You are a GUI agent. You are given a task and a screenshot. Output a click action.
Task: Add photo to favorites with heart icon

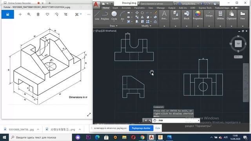pyautogui.click(x=47, y=14)
